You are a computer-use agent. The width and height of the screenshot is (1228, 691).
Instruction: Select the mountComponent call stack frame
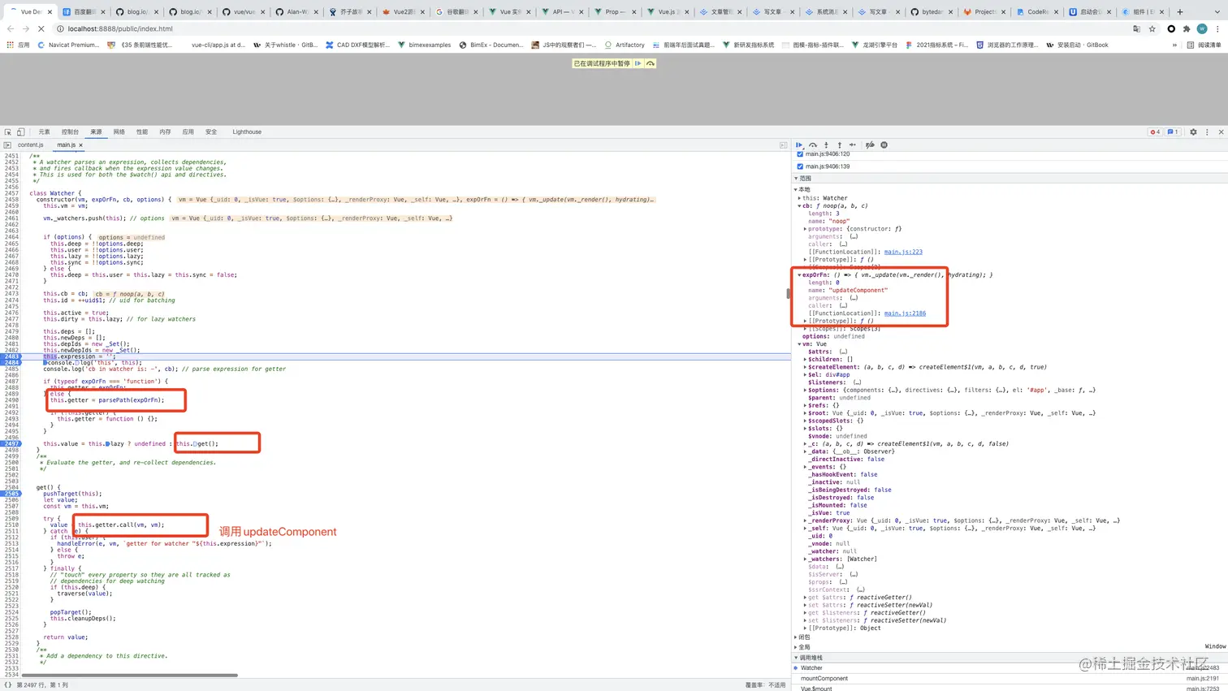[1010, 679]
